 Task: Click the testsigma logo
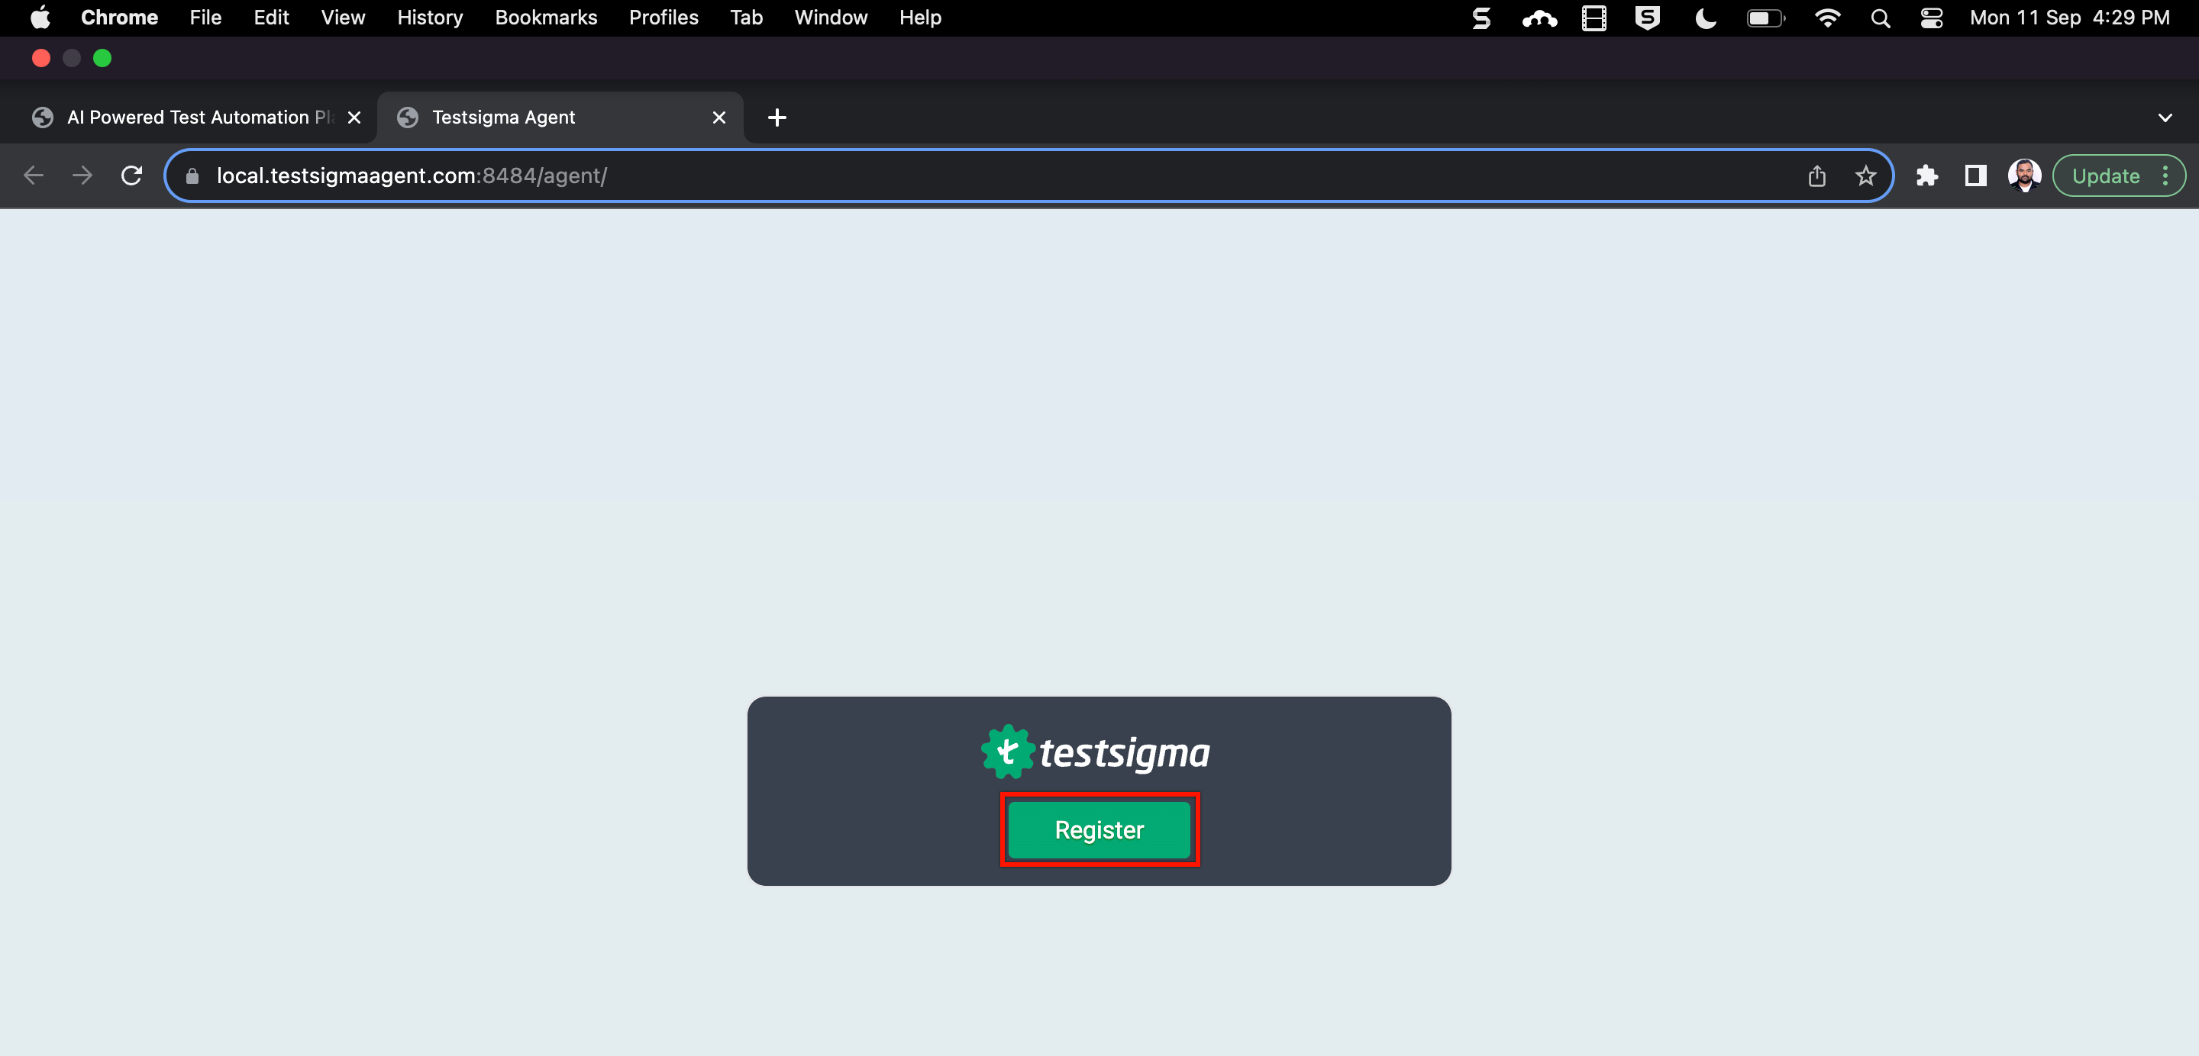click(1095, 752)
